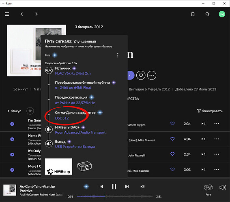Toggle the heart filter next to Фокус

coord(30,111)
